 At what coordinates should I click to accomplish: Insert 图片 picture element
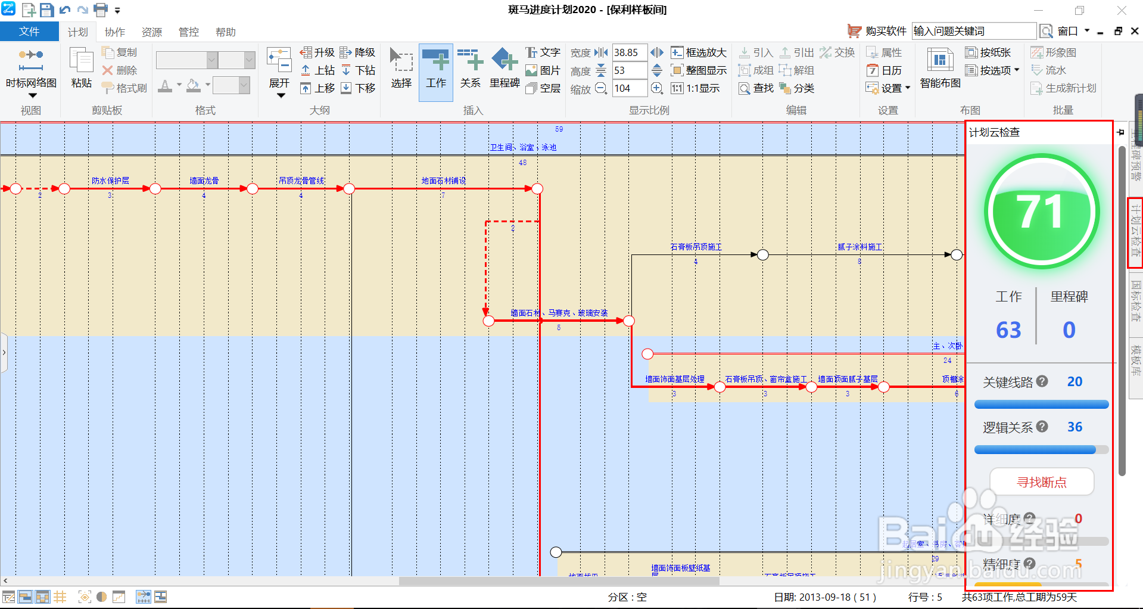tap(543, 70)
